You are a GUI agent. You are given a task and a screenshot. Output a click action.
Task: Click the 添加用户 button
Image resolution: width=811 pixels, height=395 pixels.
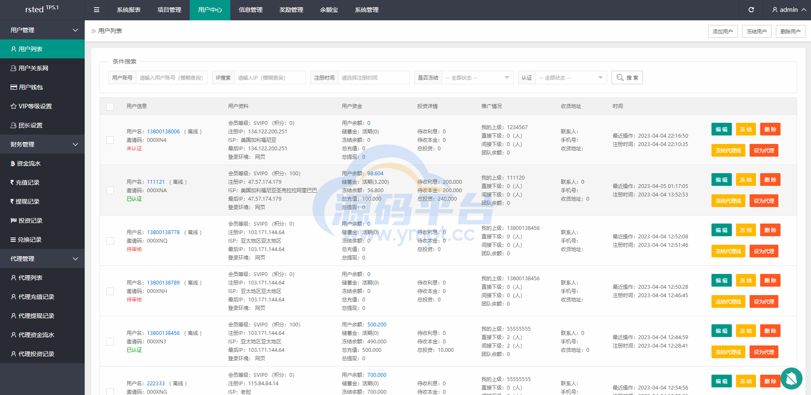(x=723, y=31)
